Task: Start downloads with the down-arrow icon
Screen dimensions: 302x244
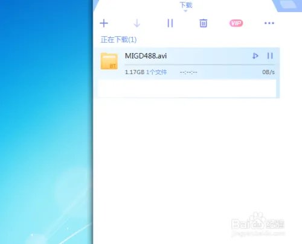Action: [137, 23]
